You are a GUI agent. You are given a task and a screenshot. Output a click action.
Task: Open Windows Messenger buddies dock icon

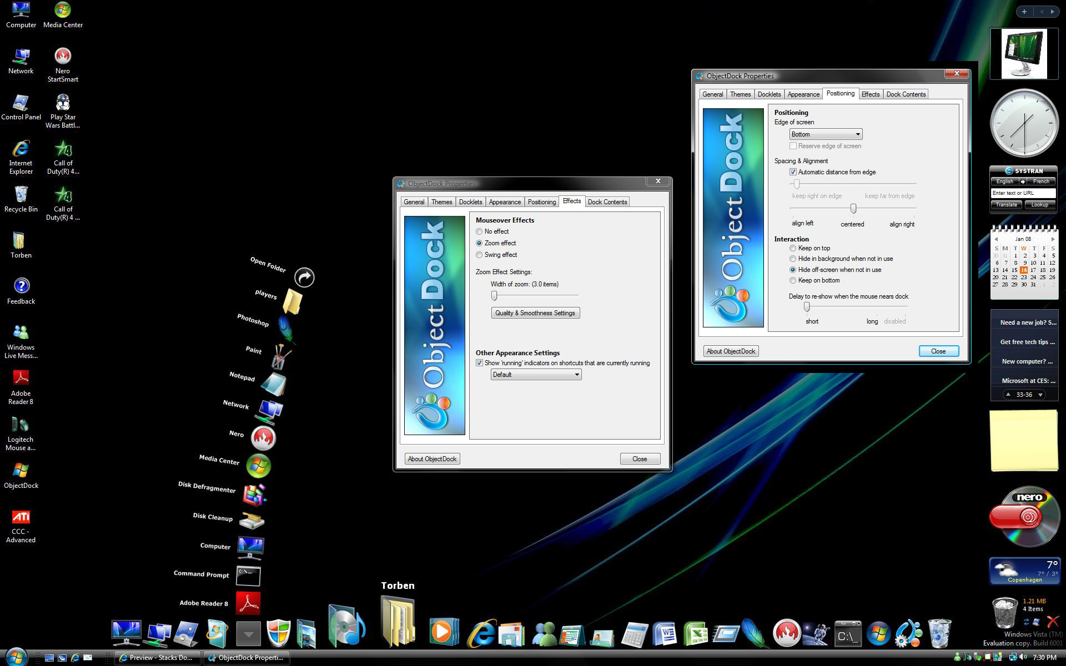coord(544,633)
